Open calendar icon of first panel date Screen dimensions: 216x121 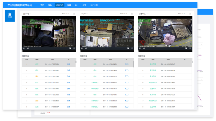coord(74,14)
